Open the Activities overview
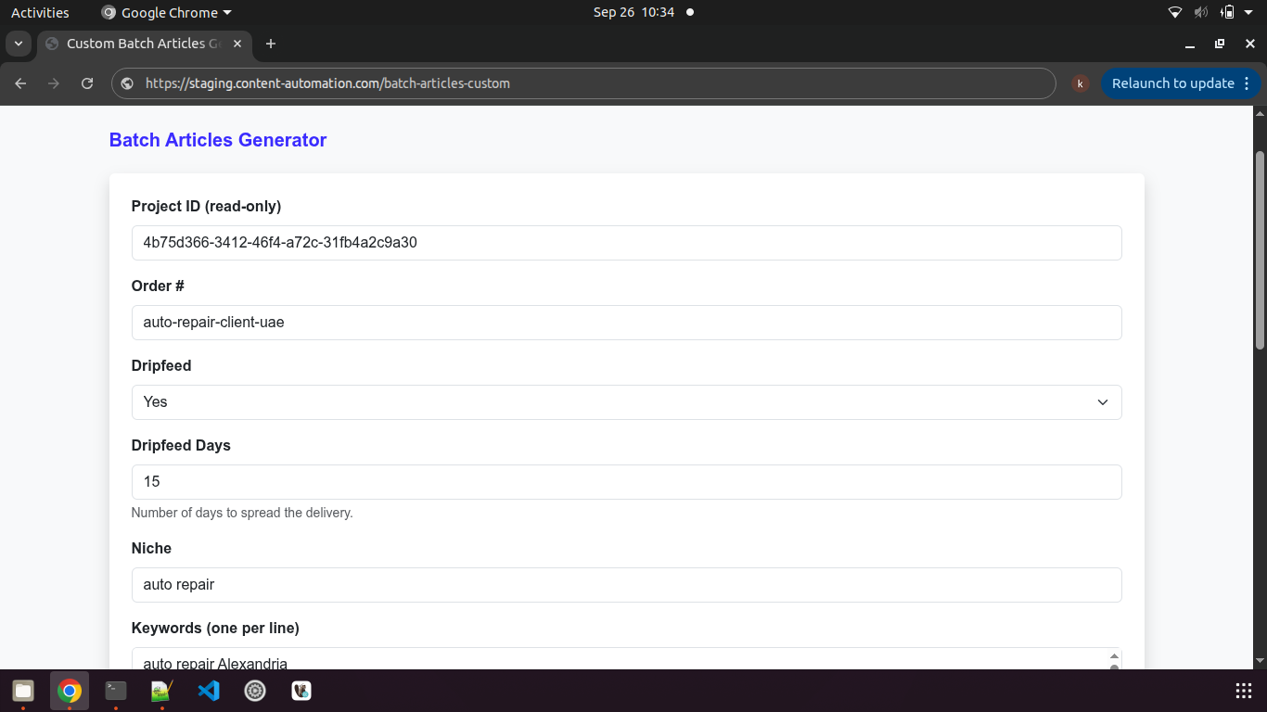The height and width of the screenshot is (712, 1267). click(40, 12)
